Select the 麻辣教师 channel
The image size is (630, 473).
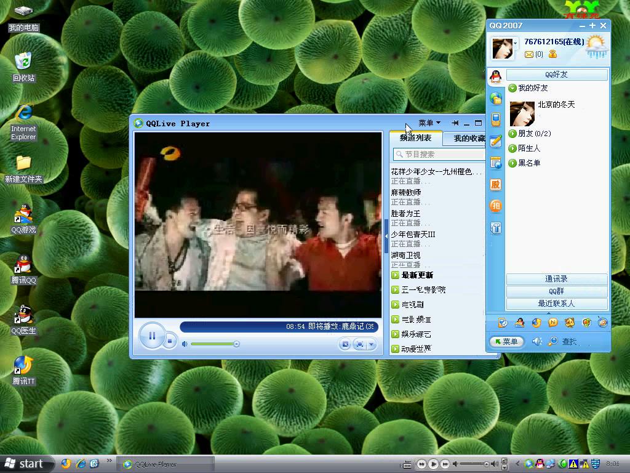tap(406, 193)
